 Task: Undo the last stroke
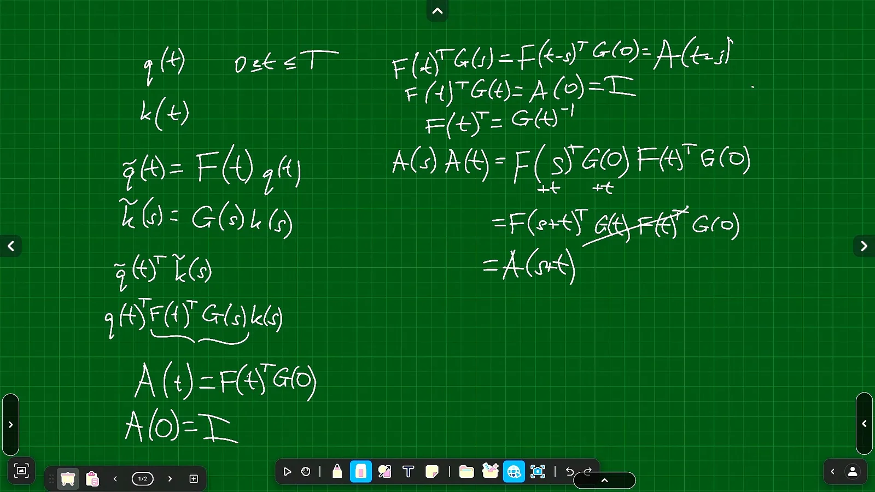coord(569,471)
